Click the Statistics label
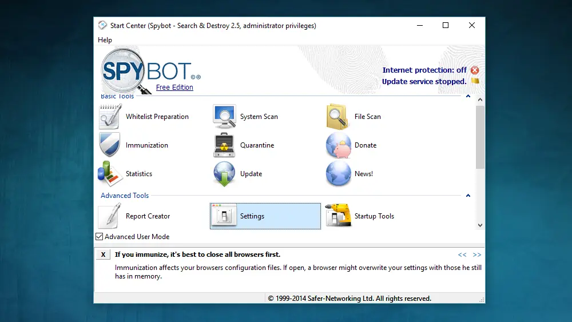The image size is (572, 322). [139, 173]
